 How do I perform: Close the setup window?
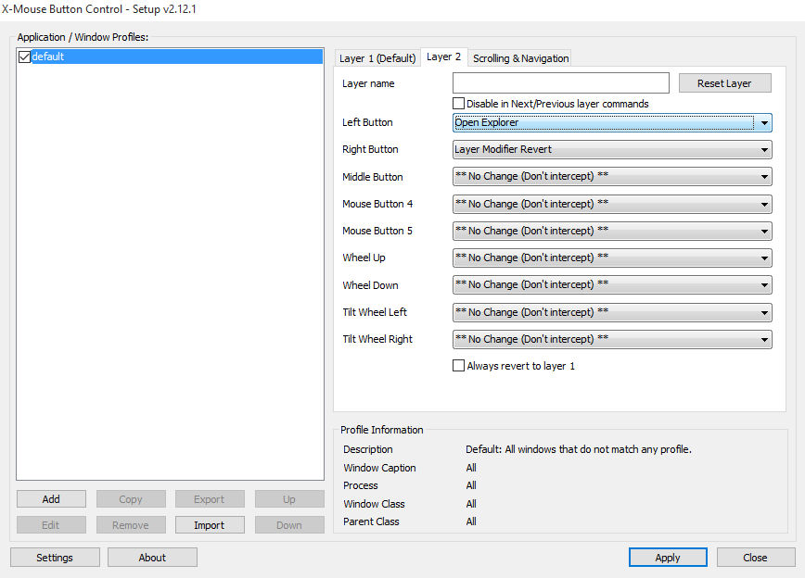pyautogui.click(x=755, y=558)
